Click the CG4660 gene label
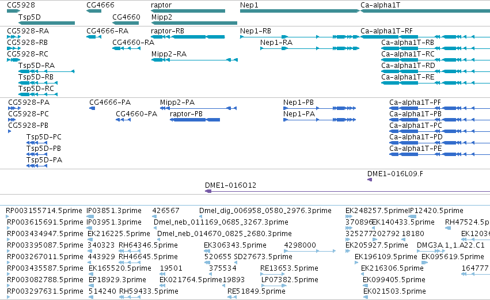 (126, 17)
